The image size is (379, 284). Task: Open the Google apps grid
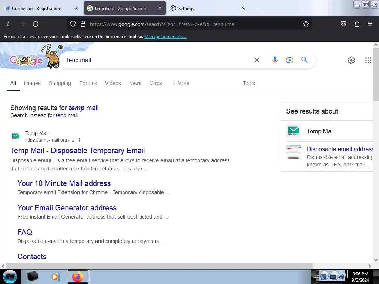pyautogui.click(x=368, y=60)
